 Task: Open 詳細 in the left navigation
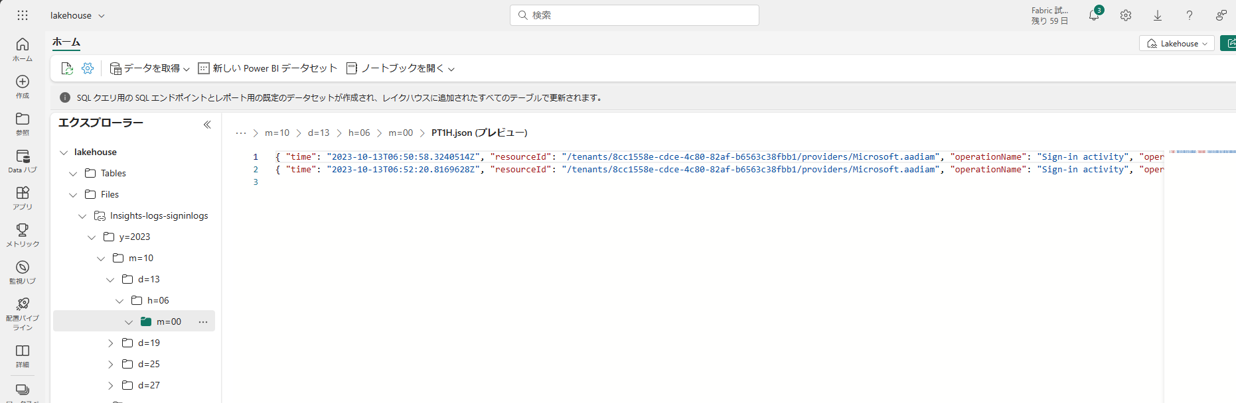point(23,356)
